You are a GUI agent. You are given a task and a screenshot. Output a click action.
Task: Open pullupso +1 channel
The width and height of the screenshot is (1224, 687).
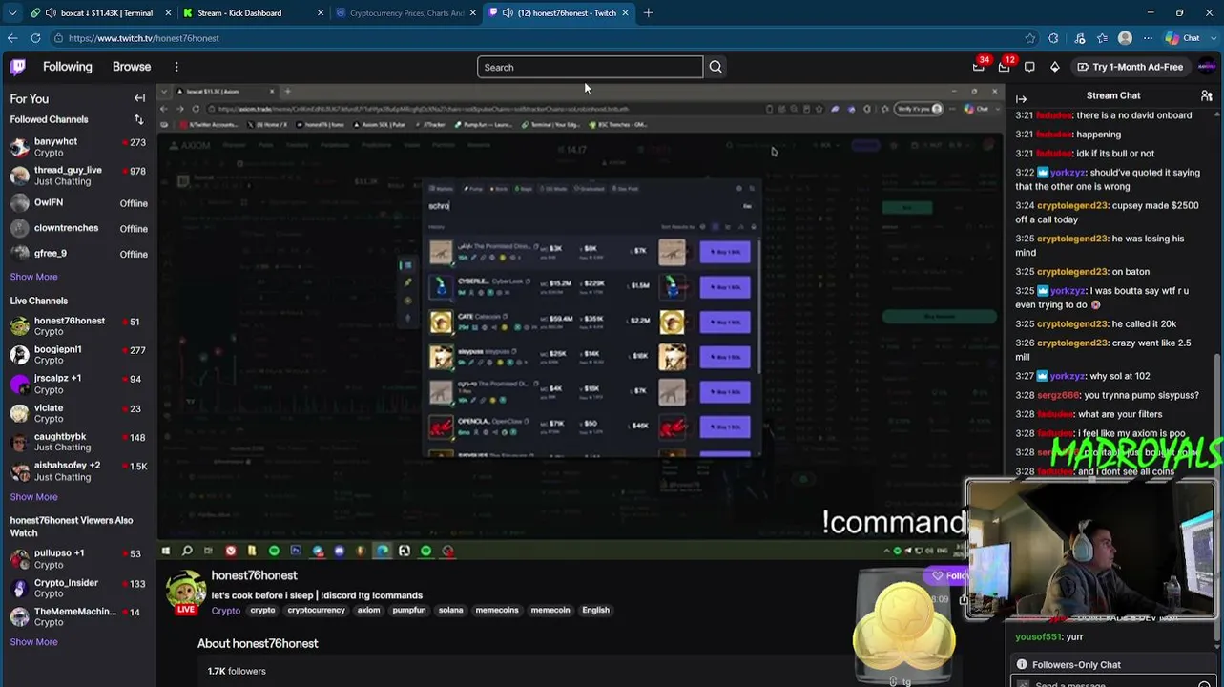(x=77, y=558)
